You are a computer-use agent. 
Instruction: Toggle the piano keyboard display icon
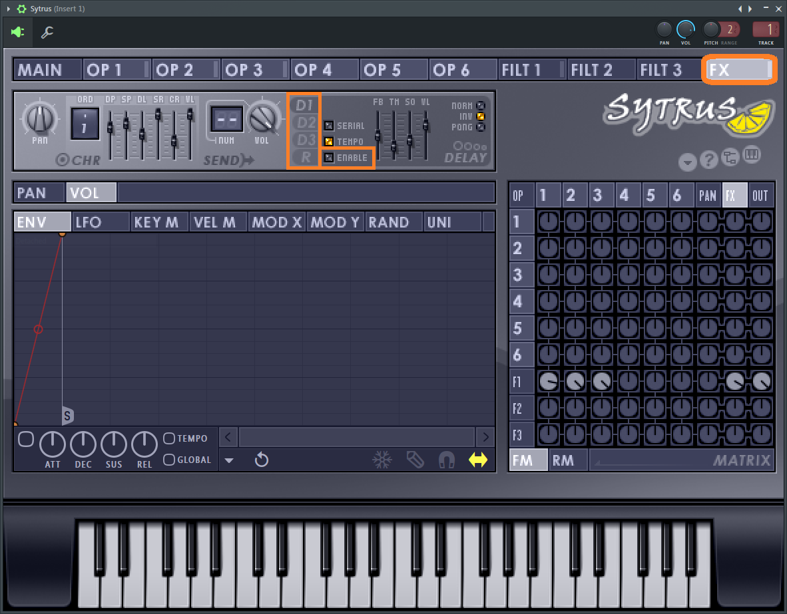click(752, 155)
